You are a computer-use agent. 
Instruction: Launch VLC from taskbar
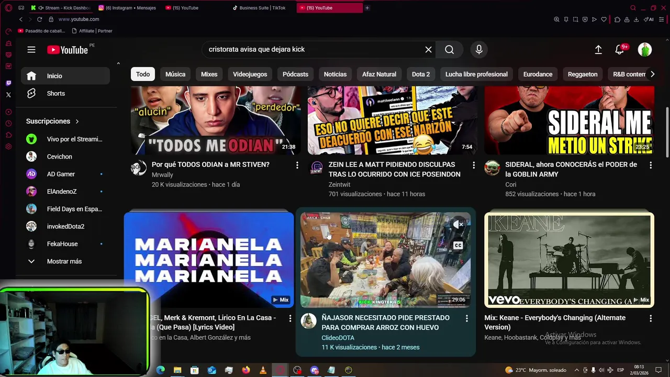coord(263,370)
